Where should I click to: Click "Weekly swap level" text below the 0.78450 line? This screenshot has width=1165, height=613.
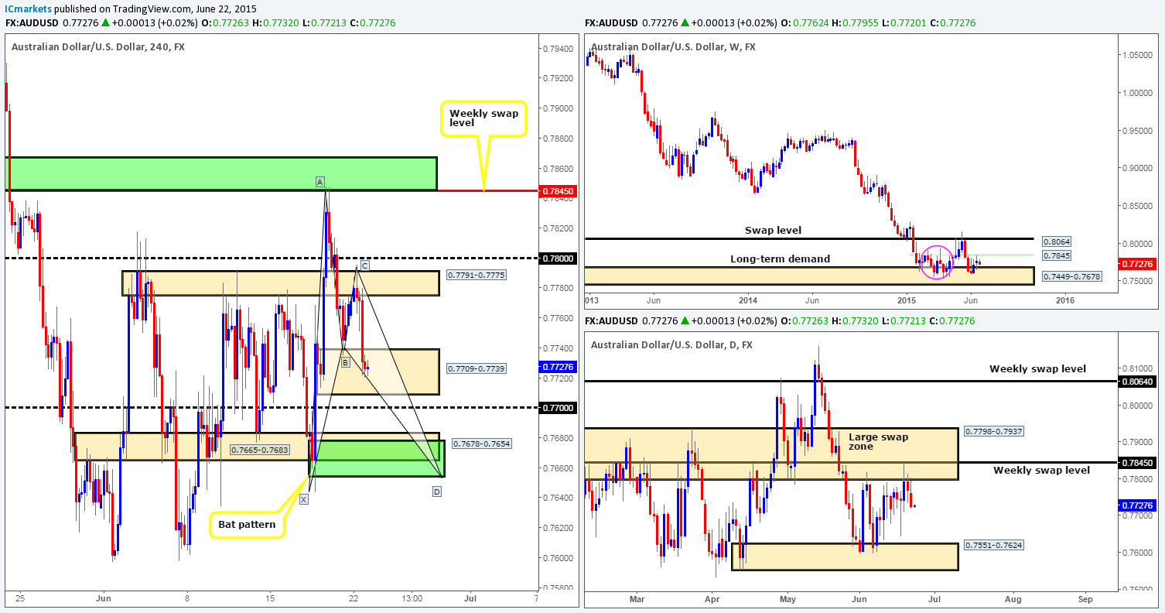(1041, 470)
